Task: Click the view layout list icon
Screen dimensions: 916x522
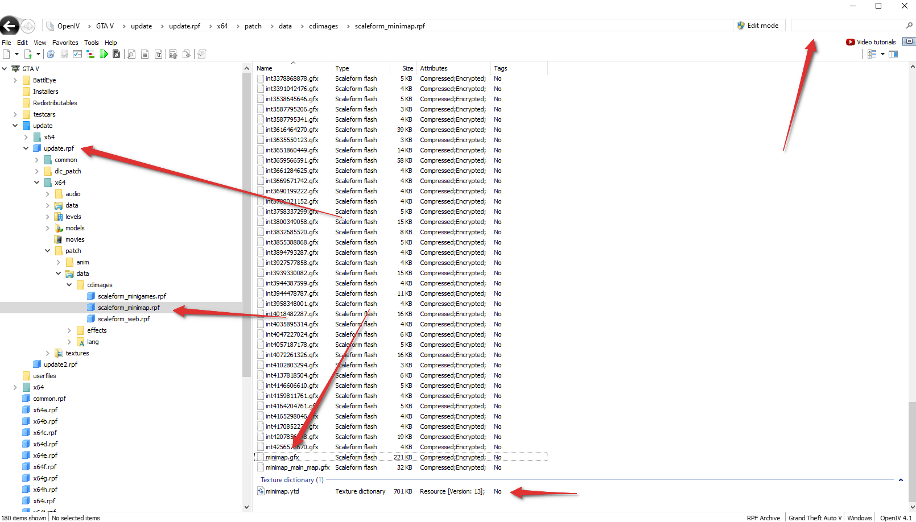Action: click(x=872, y=54)
